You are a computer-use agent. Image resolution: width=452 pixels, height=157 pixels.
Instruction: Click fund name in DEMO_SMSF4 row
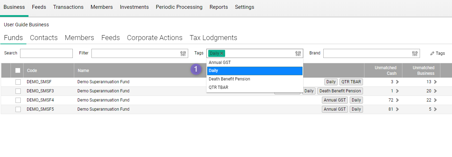[103, 100]
